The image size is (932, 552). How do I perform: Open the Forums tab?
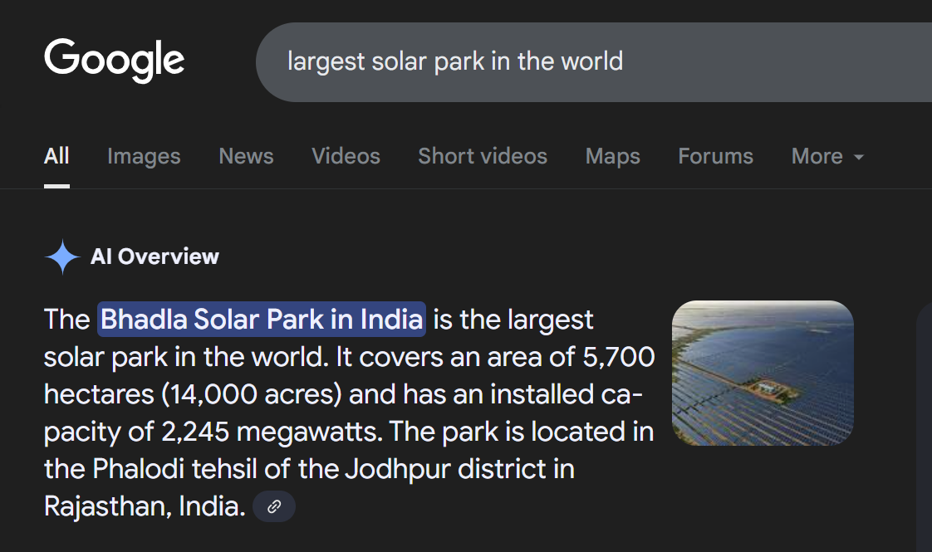coord(716,156)
